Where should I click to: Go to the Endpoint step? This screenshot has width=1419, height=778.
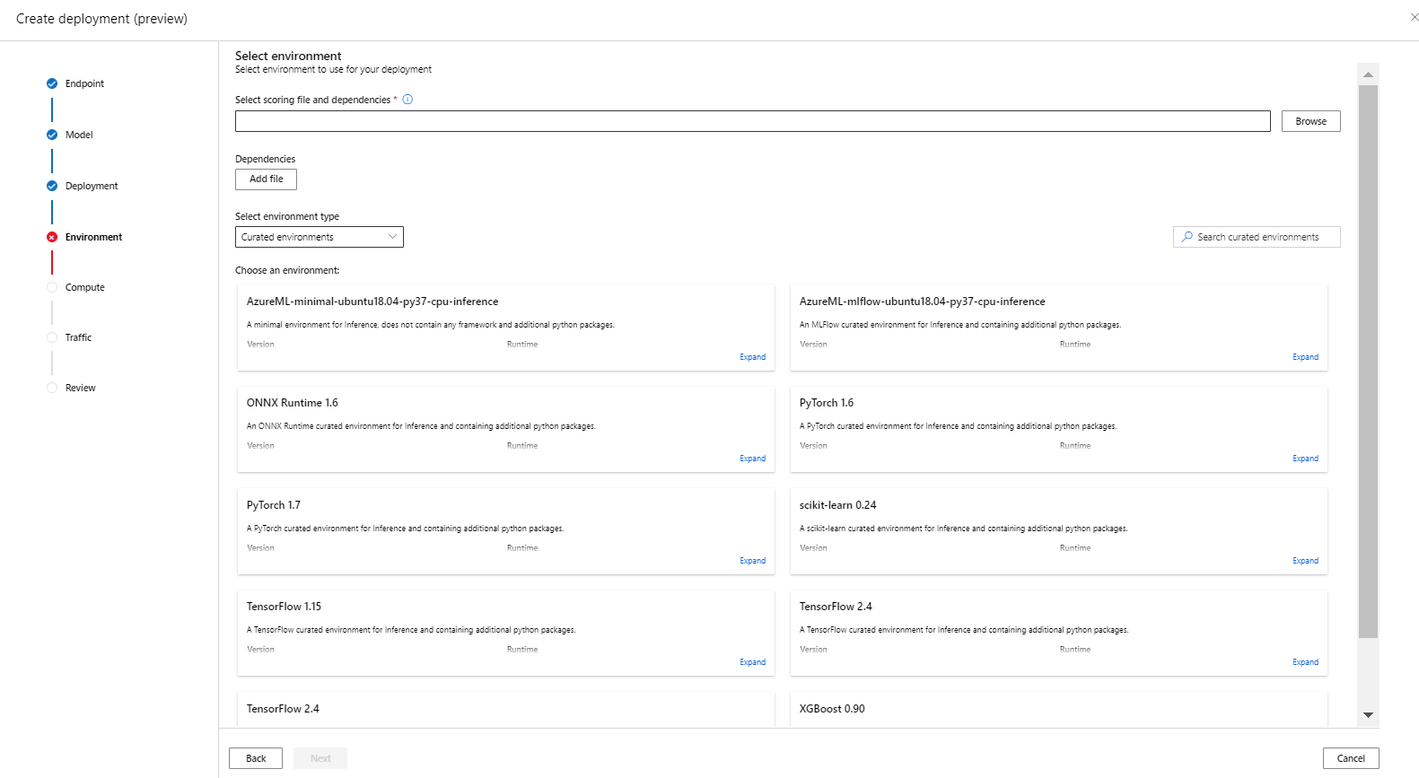point(84,83)
